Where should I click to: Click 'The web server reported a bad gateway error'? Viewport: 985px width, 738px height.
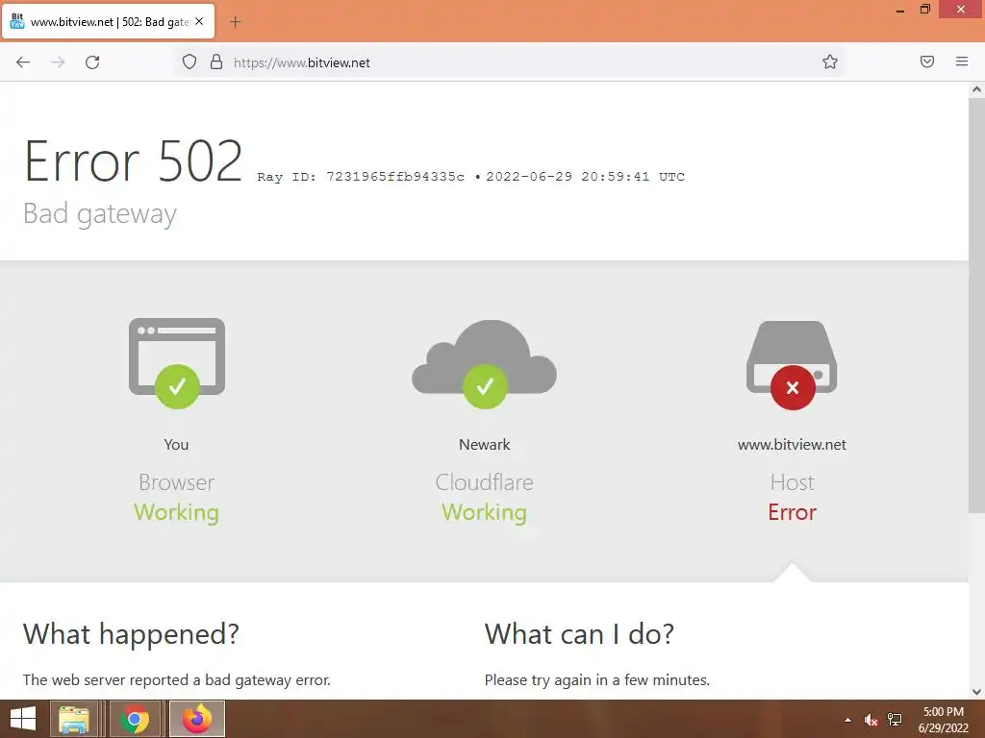pos(177,679)
